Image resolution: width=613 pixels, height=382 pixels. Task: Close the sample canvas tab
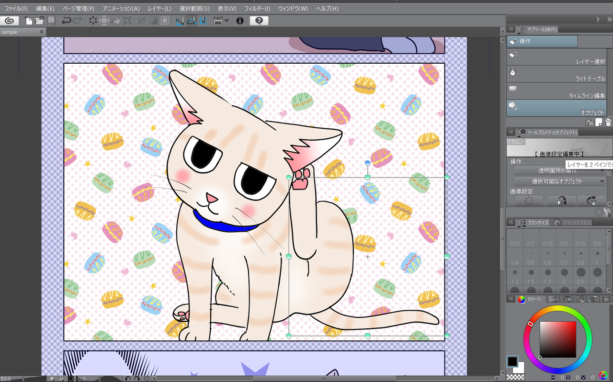click(42, 32)
